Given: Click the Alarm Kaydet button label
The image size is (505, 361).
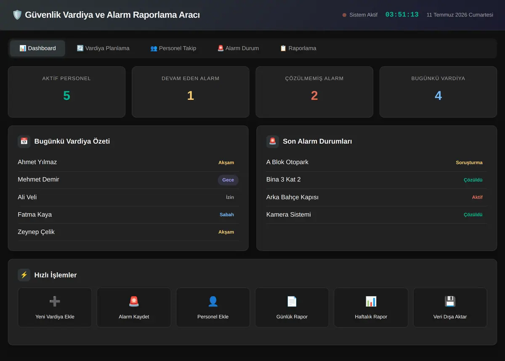Looking at the screenshot, I should (x=134, y=317).
